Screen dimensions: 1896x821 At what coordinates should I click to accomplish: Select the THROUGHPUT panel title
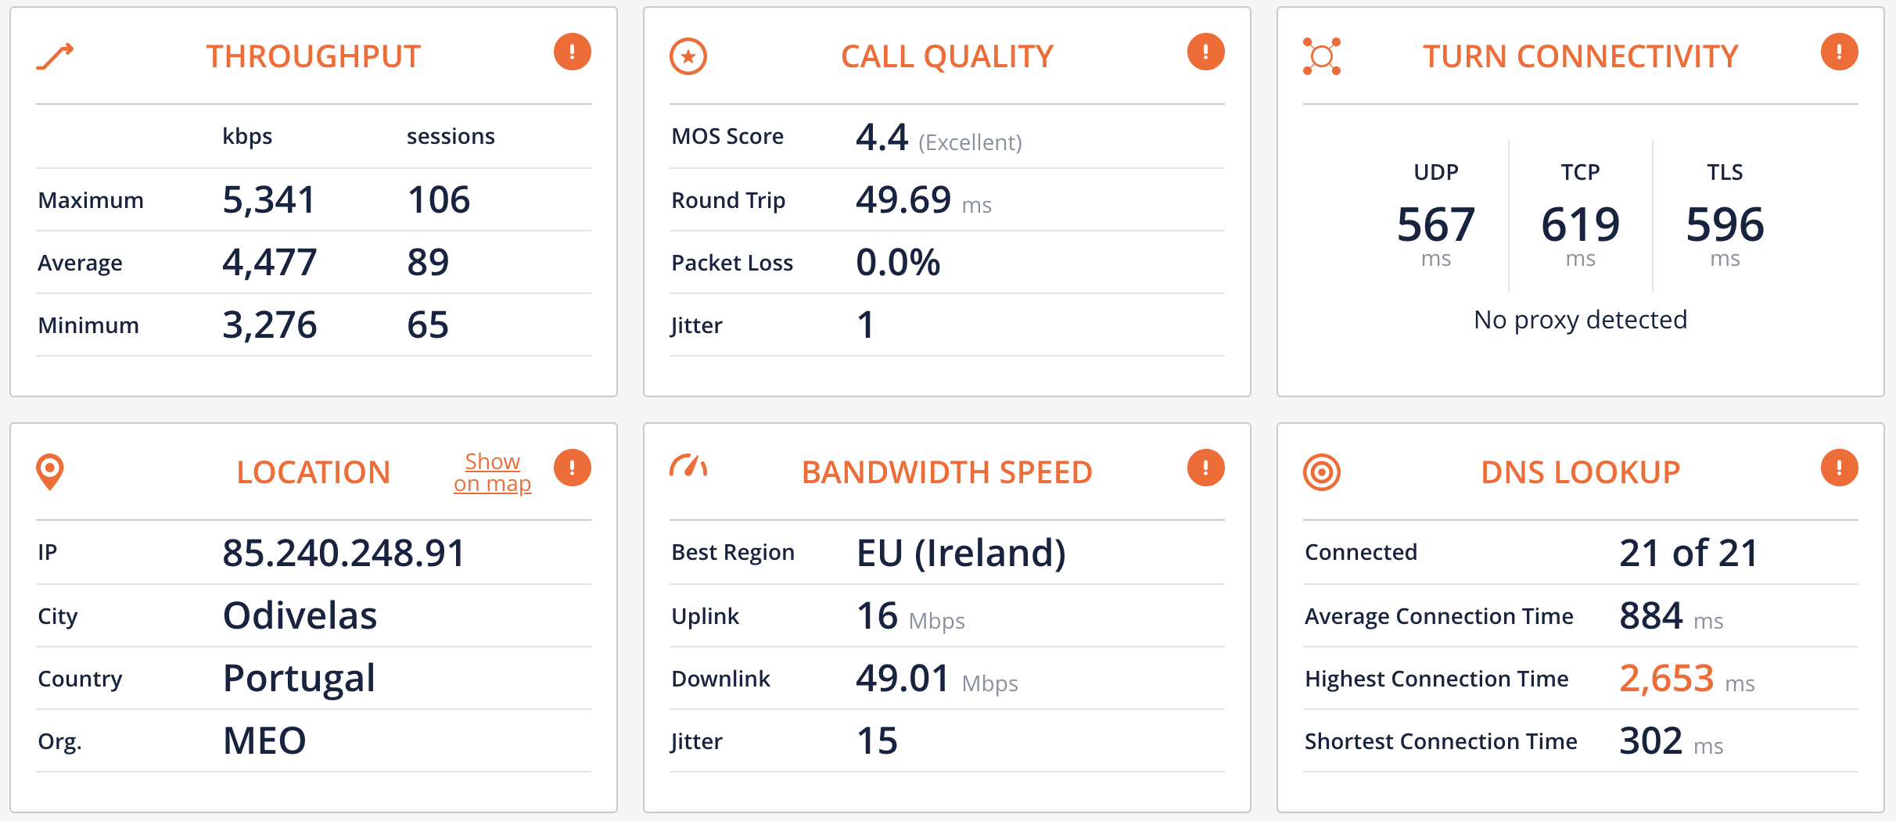point(313,55)
